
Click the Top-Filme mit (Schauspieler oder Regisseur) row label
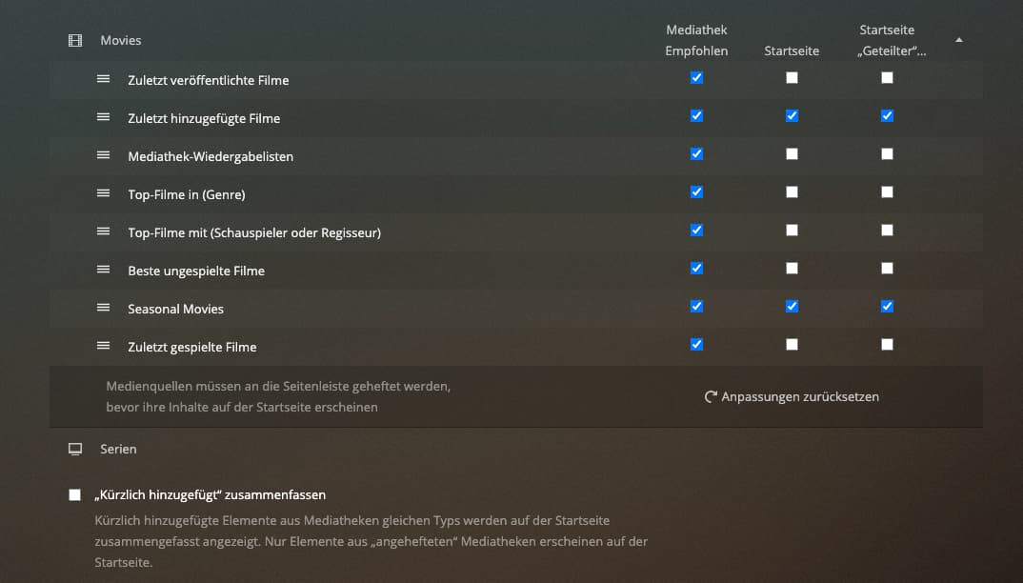[x=254, y=232]
